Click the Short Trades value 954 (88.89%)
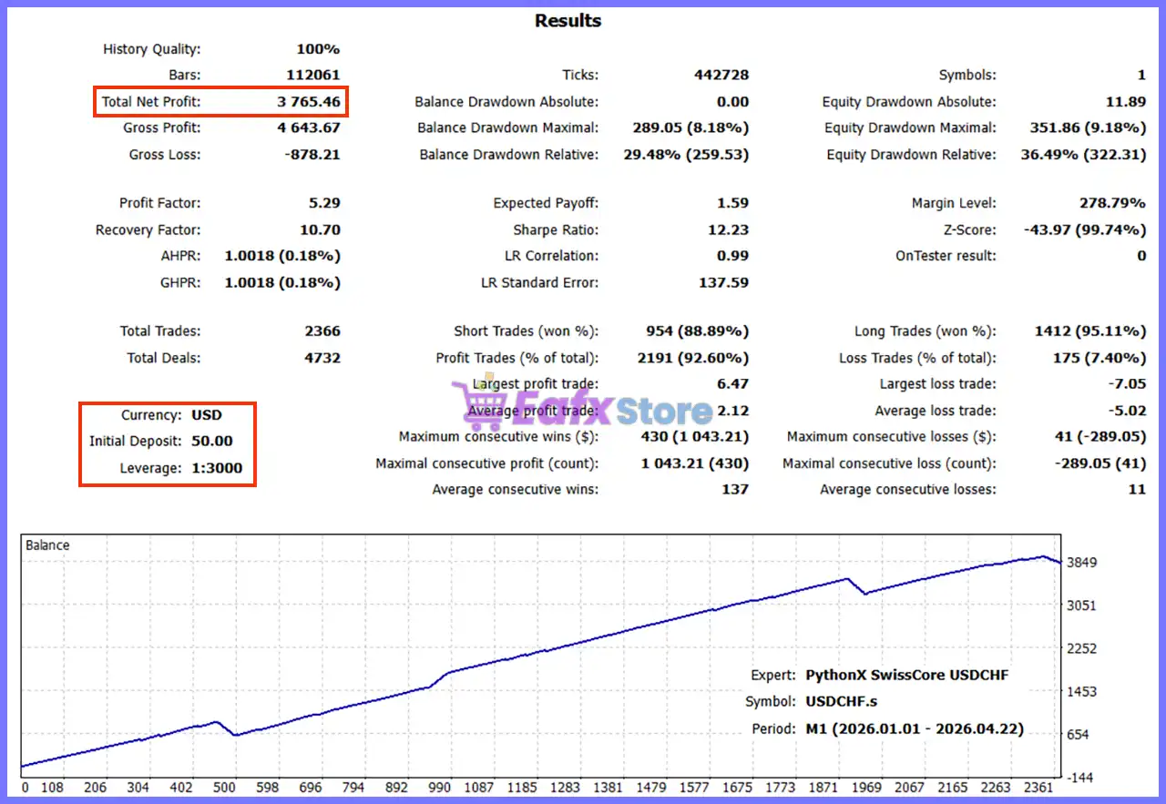The height and width of the screenshot is (804, 1166). pos(698,331)
